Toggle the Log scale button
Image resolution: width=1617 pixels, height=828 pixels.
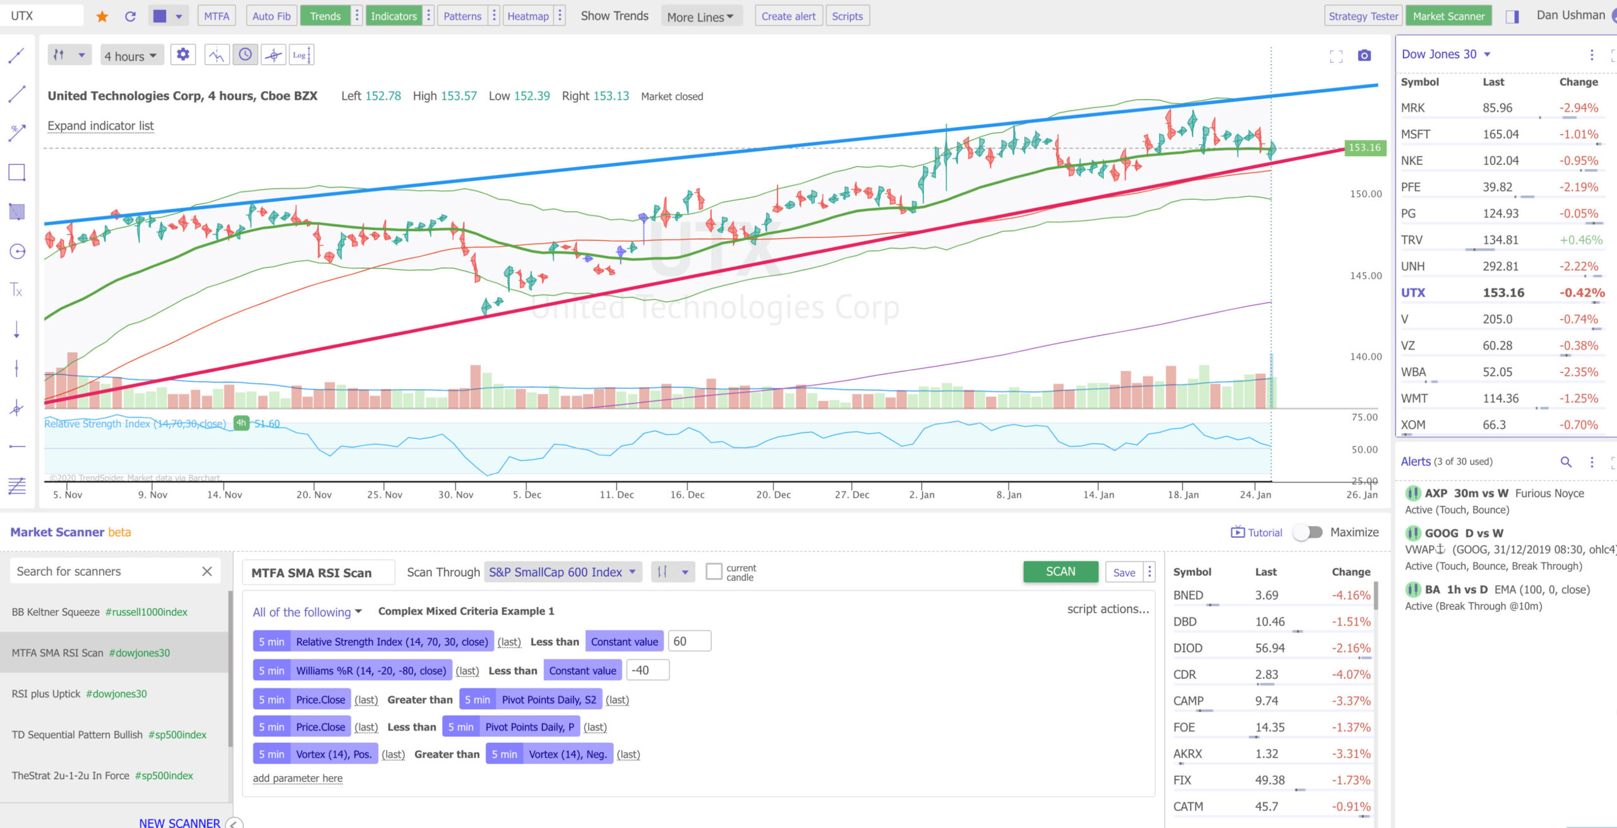coord(301,55)
